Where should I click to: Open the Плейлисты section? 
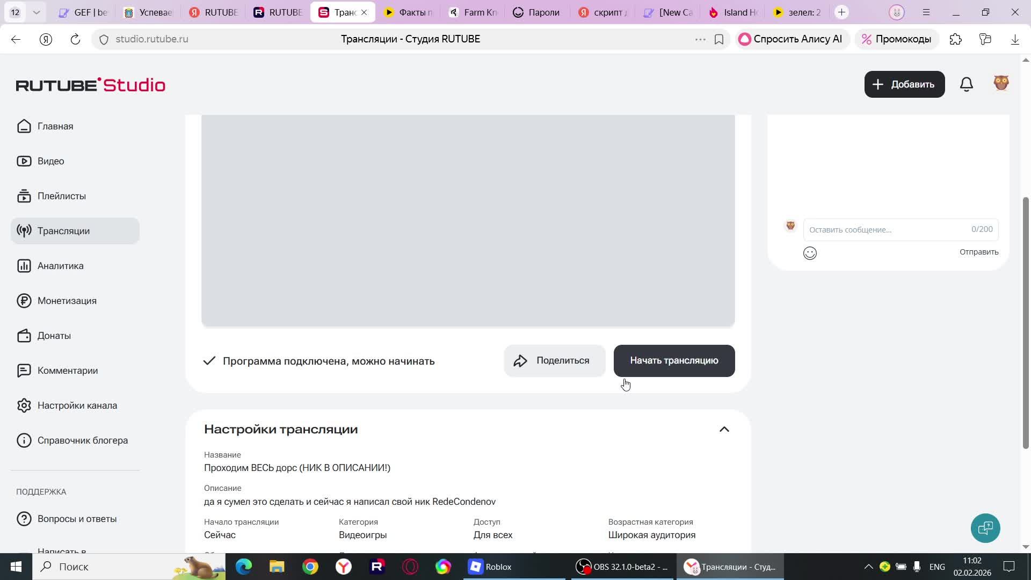click(x=61, y=195)
